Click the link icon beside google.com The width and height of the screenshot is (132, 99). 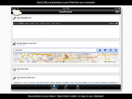[x=15, y=18]
